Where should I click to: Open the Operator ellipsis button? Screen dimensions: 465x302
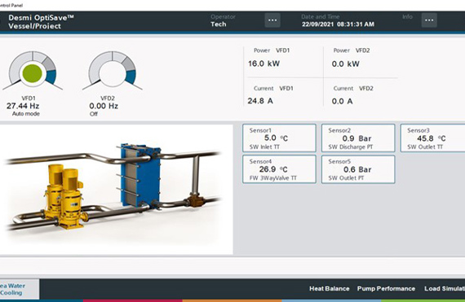(272, 20)
